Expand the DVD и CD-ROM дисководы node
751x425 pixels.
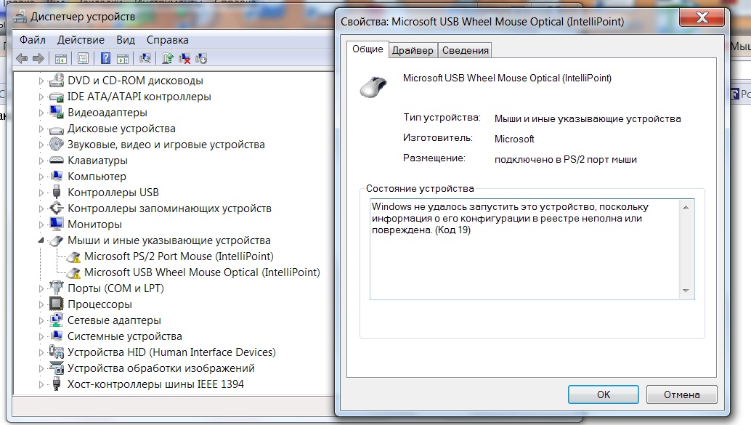click(41, 81)
